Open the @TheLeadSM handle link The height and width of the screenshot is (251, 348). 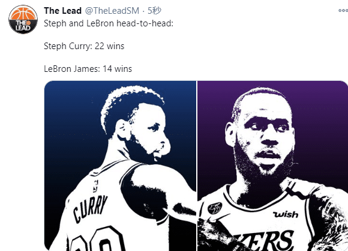(x=112, y=11)
